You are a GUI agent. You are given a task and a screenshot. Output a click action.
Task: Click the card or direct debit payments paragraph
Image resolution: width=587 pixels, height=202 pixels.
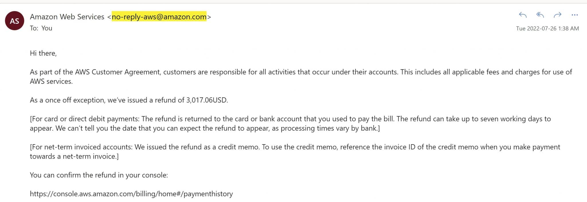coord(290,123)
